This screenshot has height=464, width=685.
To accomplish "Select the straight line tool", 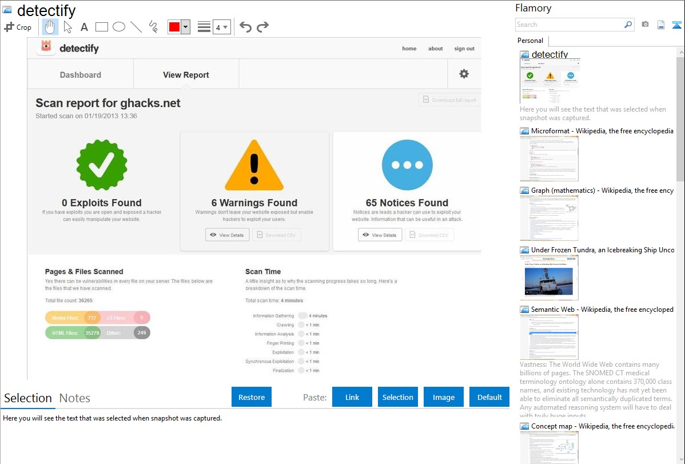I will (136, 27).
